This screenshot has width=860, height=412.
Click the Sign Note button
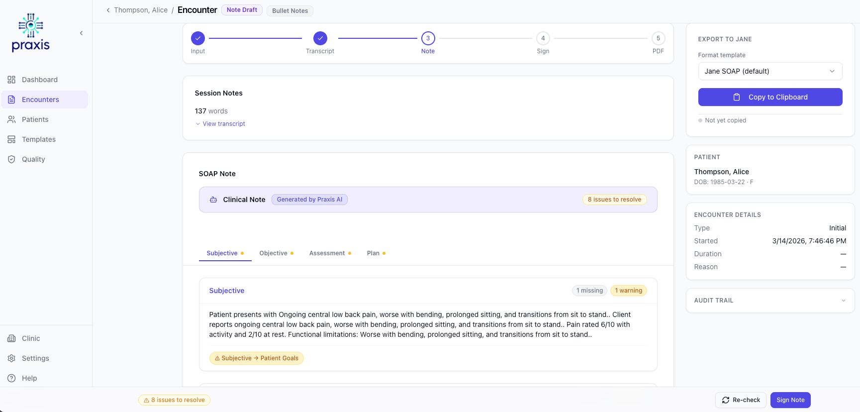790,400
